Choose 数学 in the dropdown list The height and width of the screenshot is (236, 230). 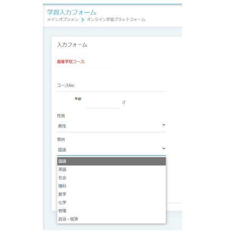point(111,194)
